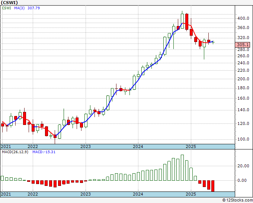Click the (CSWI) ticker title
253x203 pixels.
pos(9,2)
